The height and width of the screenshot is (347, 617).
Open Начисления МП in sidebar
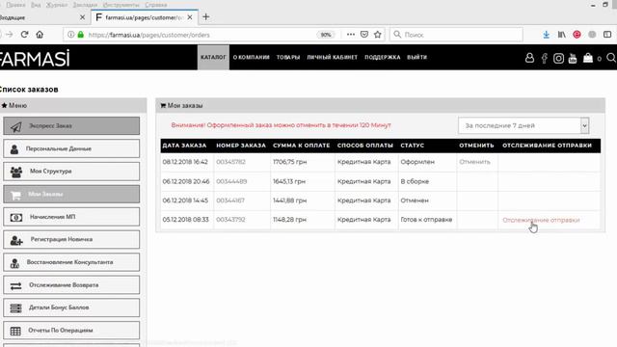(71, 217)
